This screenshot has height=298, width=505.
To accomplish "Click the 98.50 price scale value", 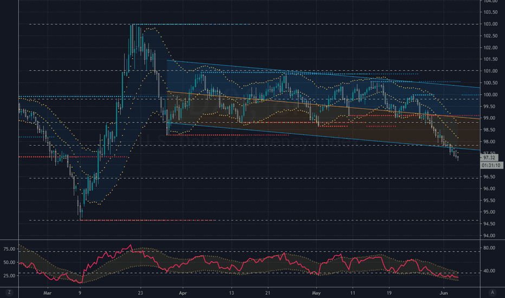I will point(489,130).
